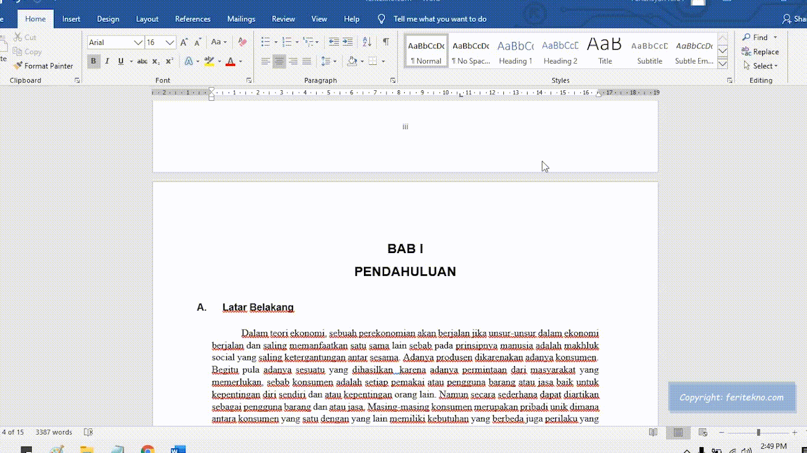807x453 pixels.
Task: Click the page 4 of 15 indicator
Action: 12,432
